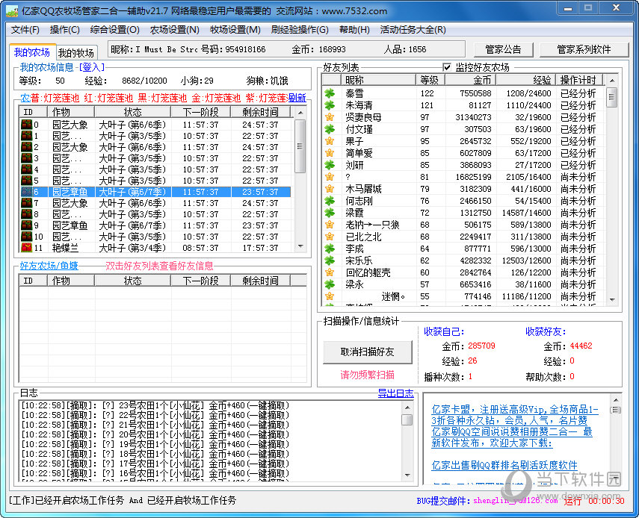Click the up arrow of my farm list scrollbar

coord(300,112)
